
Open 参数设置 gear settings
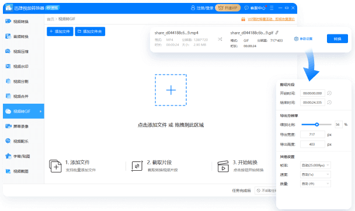pos(303,39)
